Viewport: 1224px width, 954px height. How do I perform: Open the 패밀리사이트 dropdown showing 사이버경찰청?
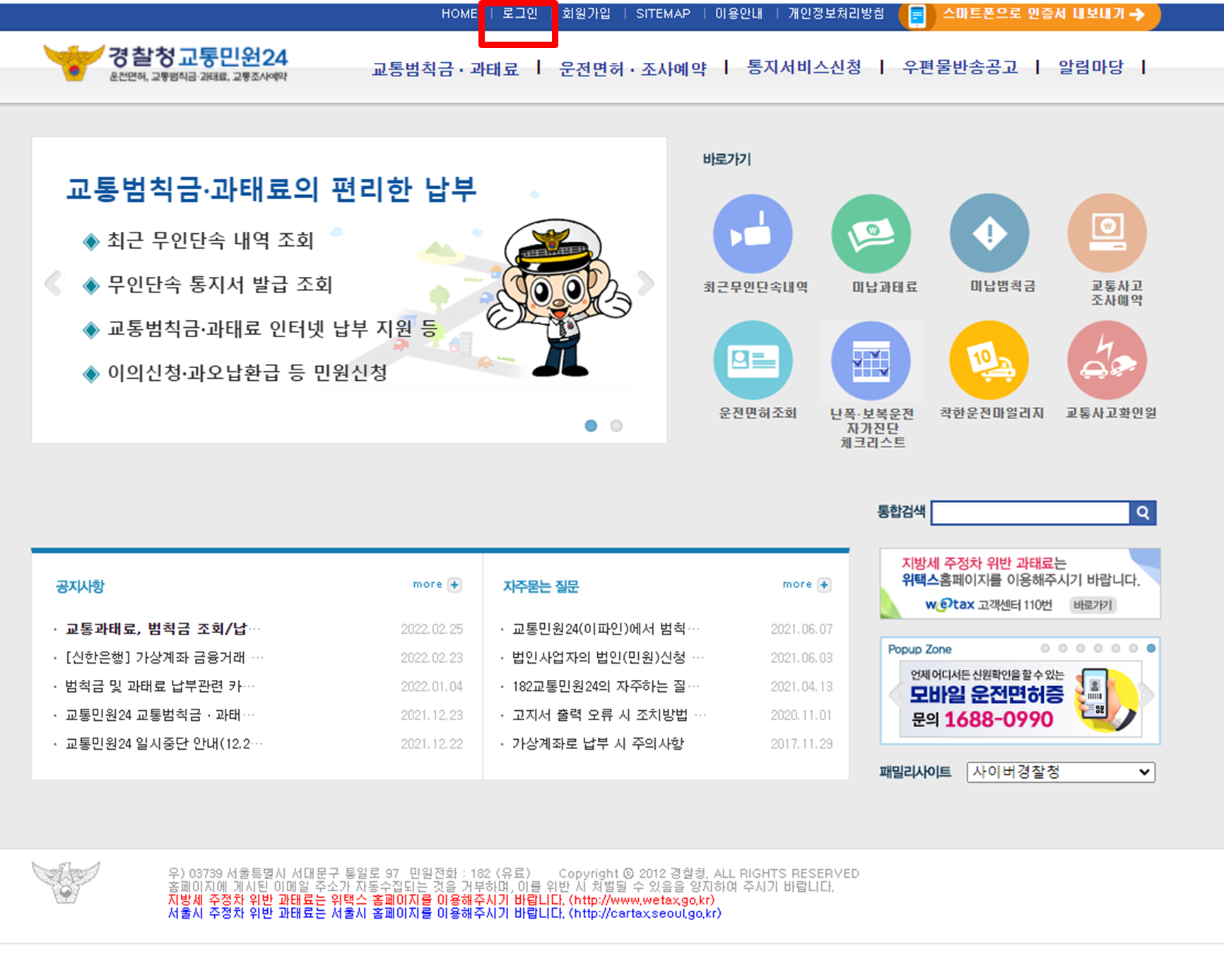tap(1059, 772)
